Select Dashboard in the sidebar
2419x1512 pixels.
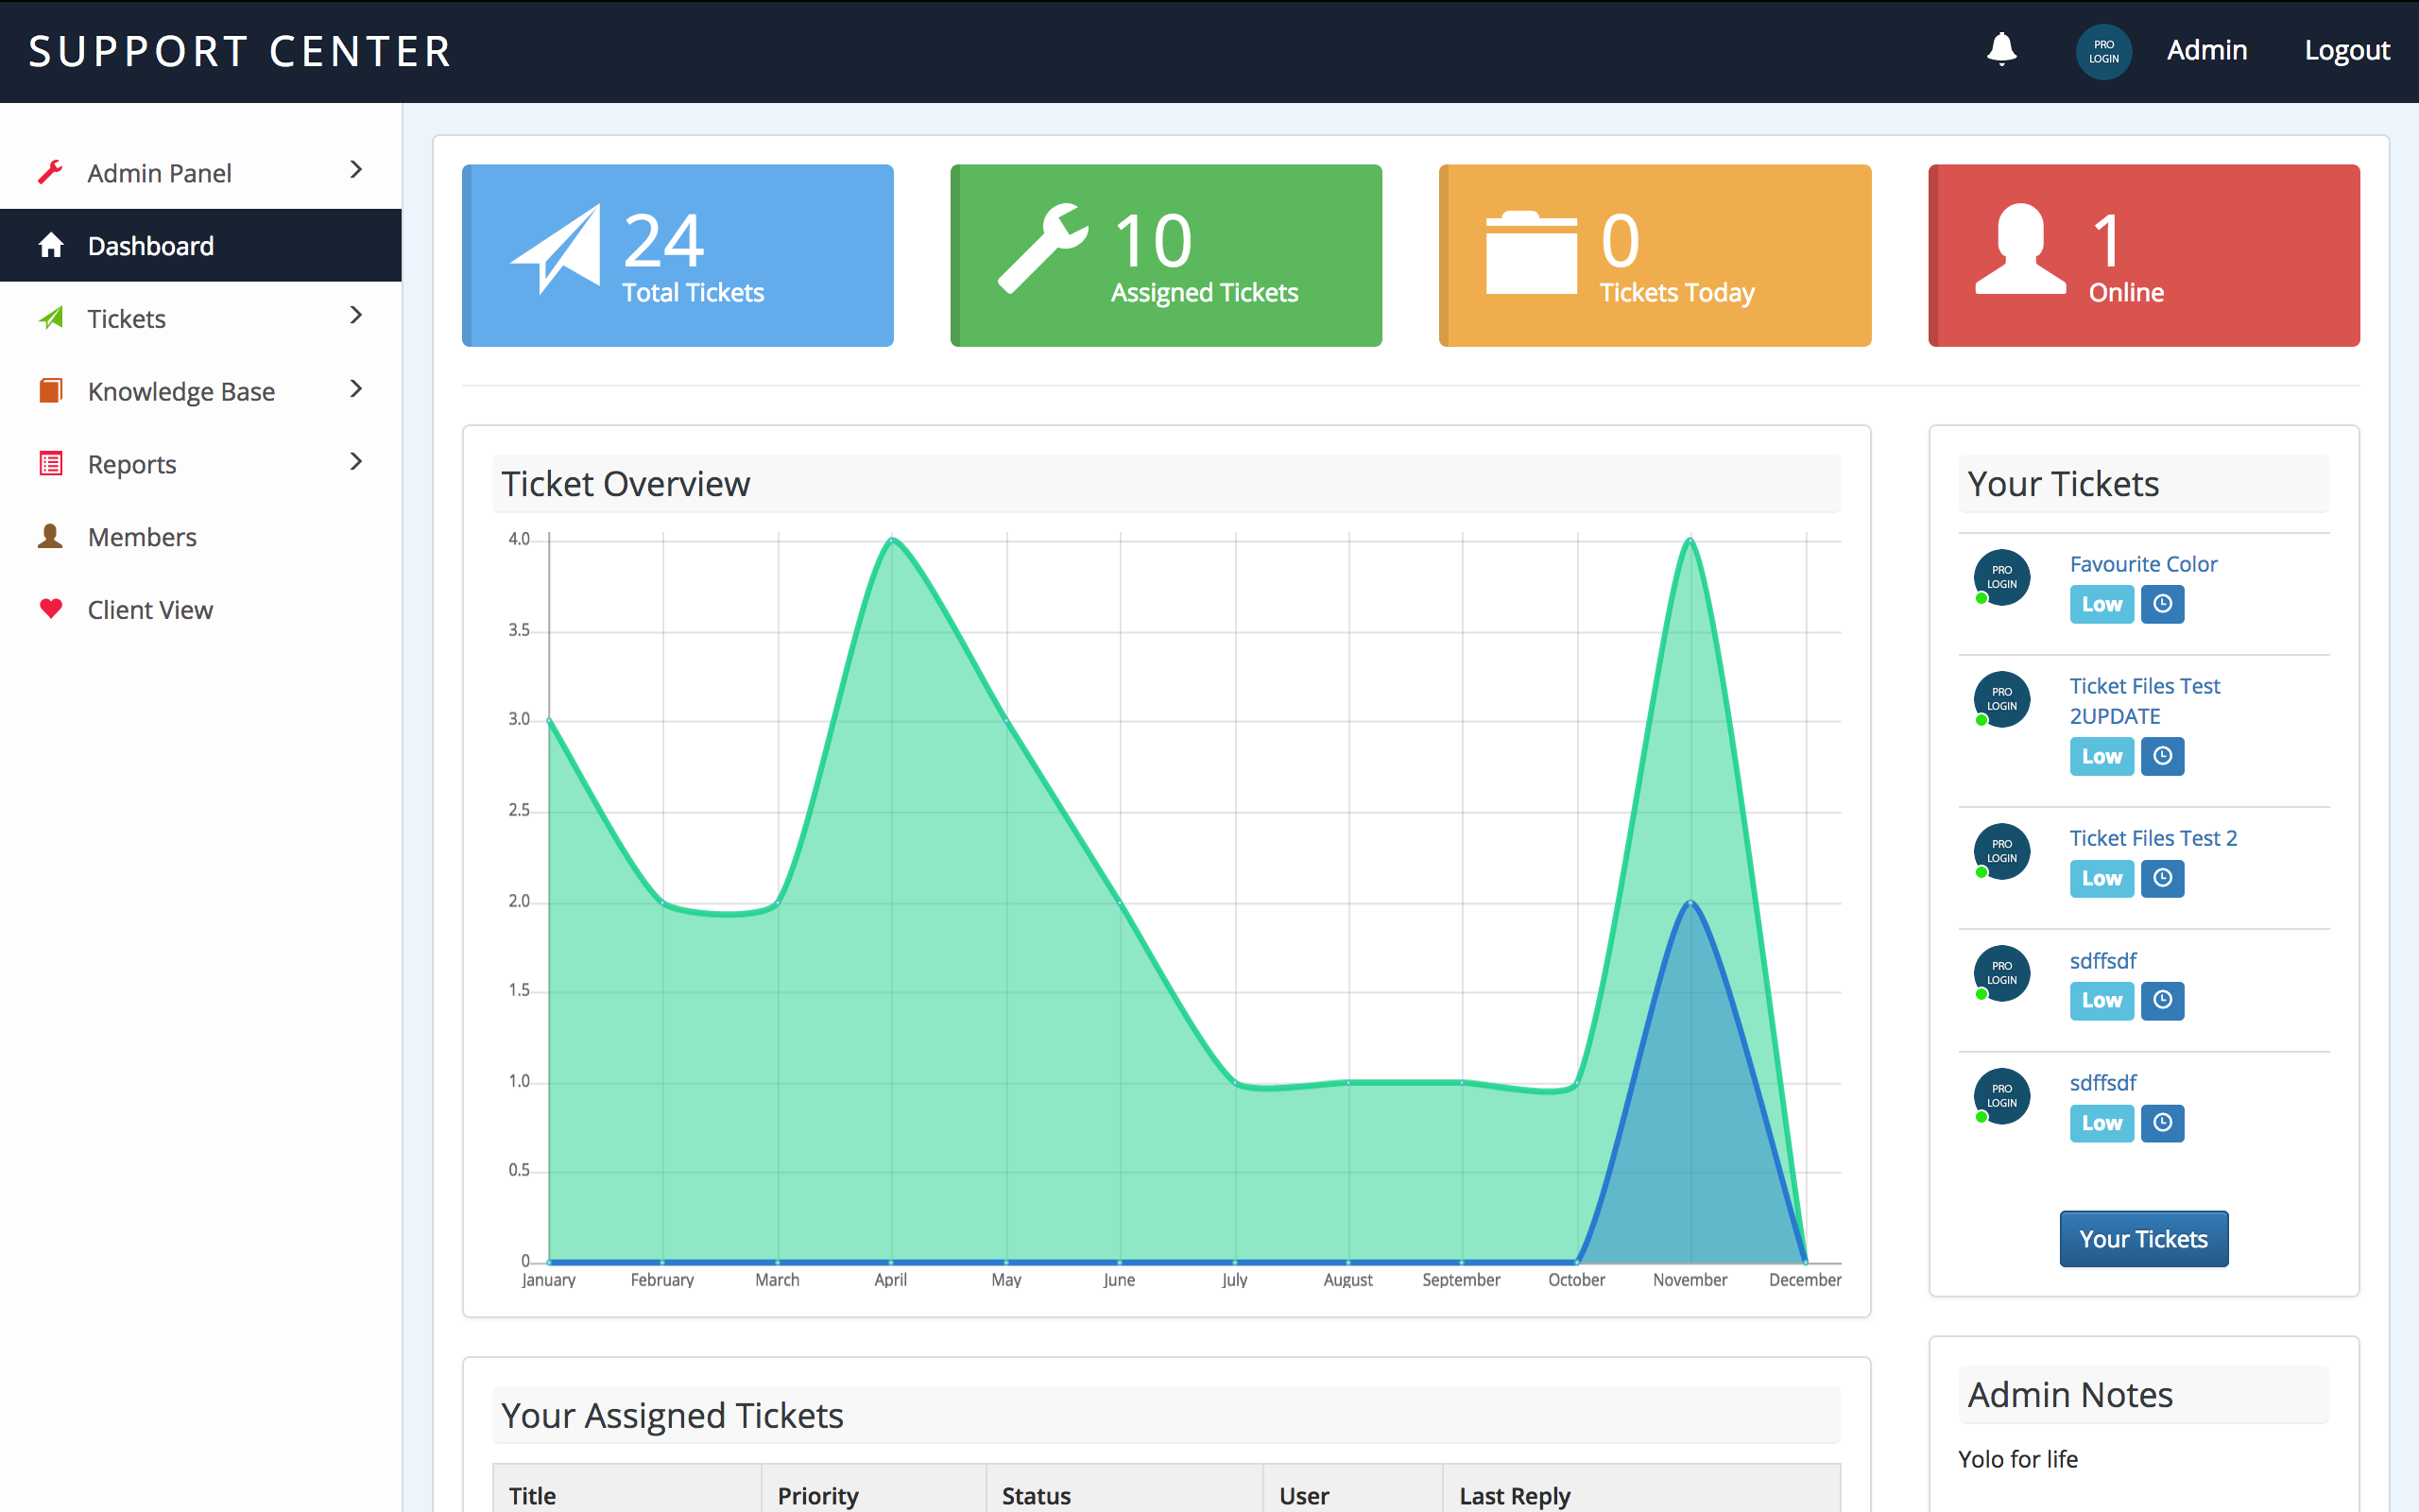click(150, 246)
